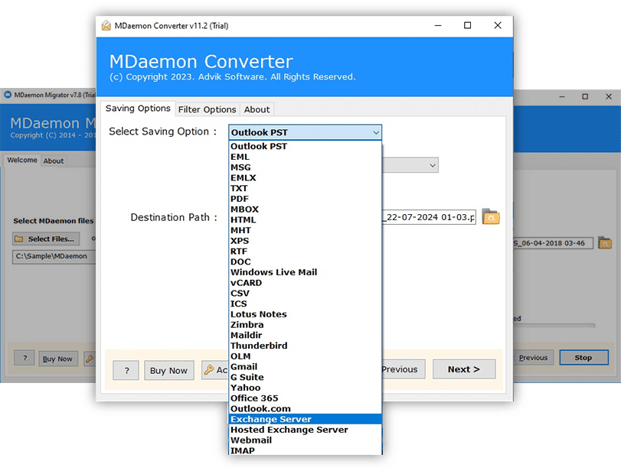Choose vCARD saving option

click(305, 283)
